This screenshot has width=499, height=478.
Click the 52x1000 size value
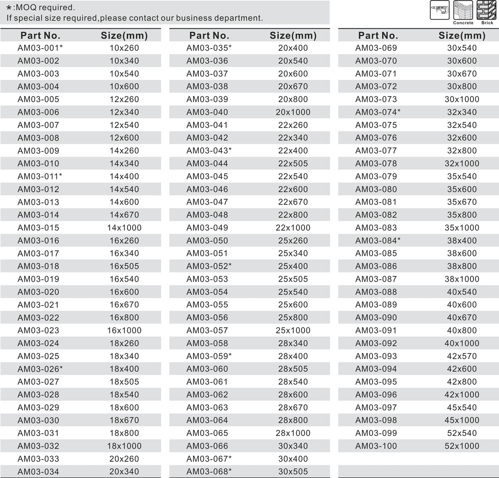tap(462, 446)
